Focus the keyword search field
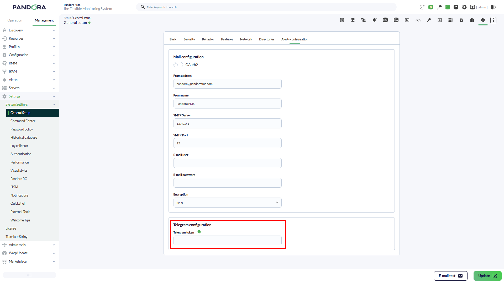Screen dimensions: 504x283 (266, 7)
